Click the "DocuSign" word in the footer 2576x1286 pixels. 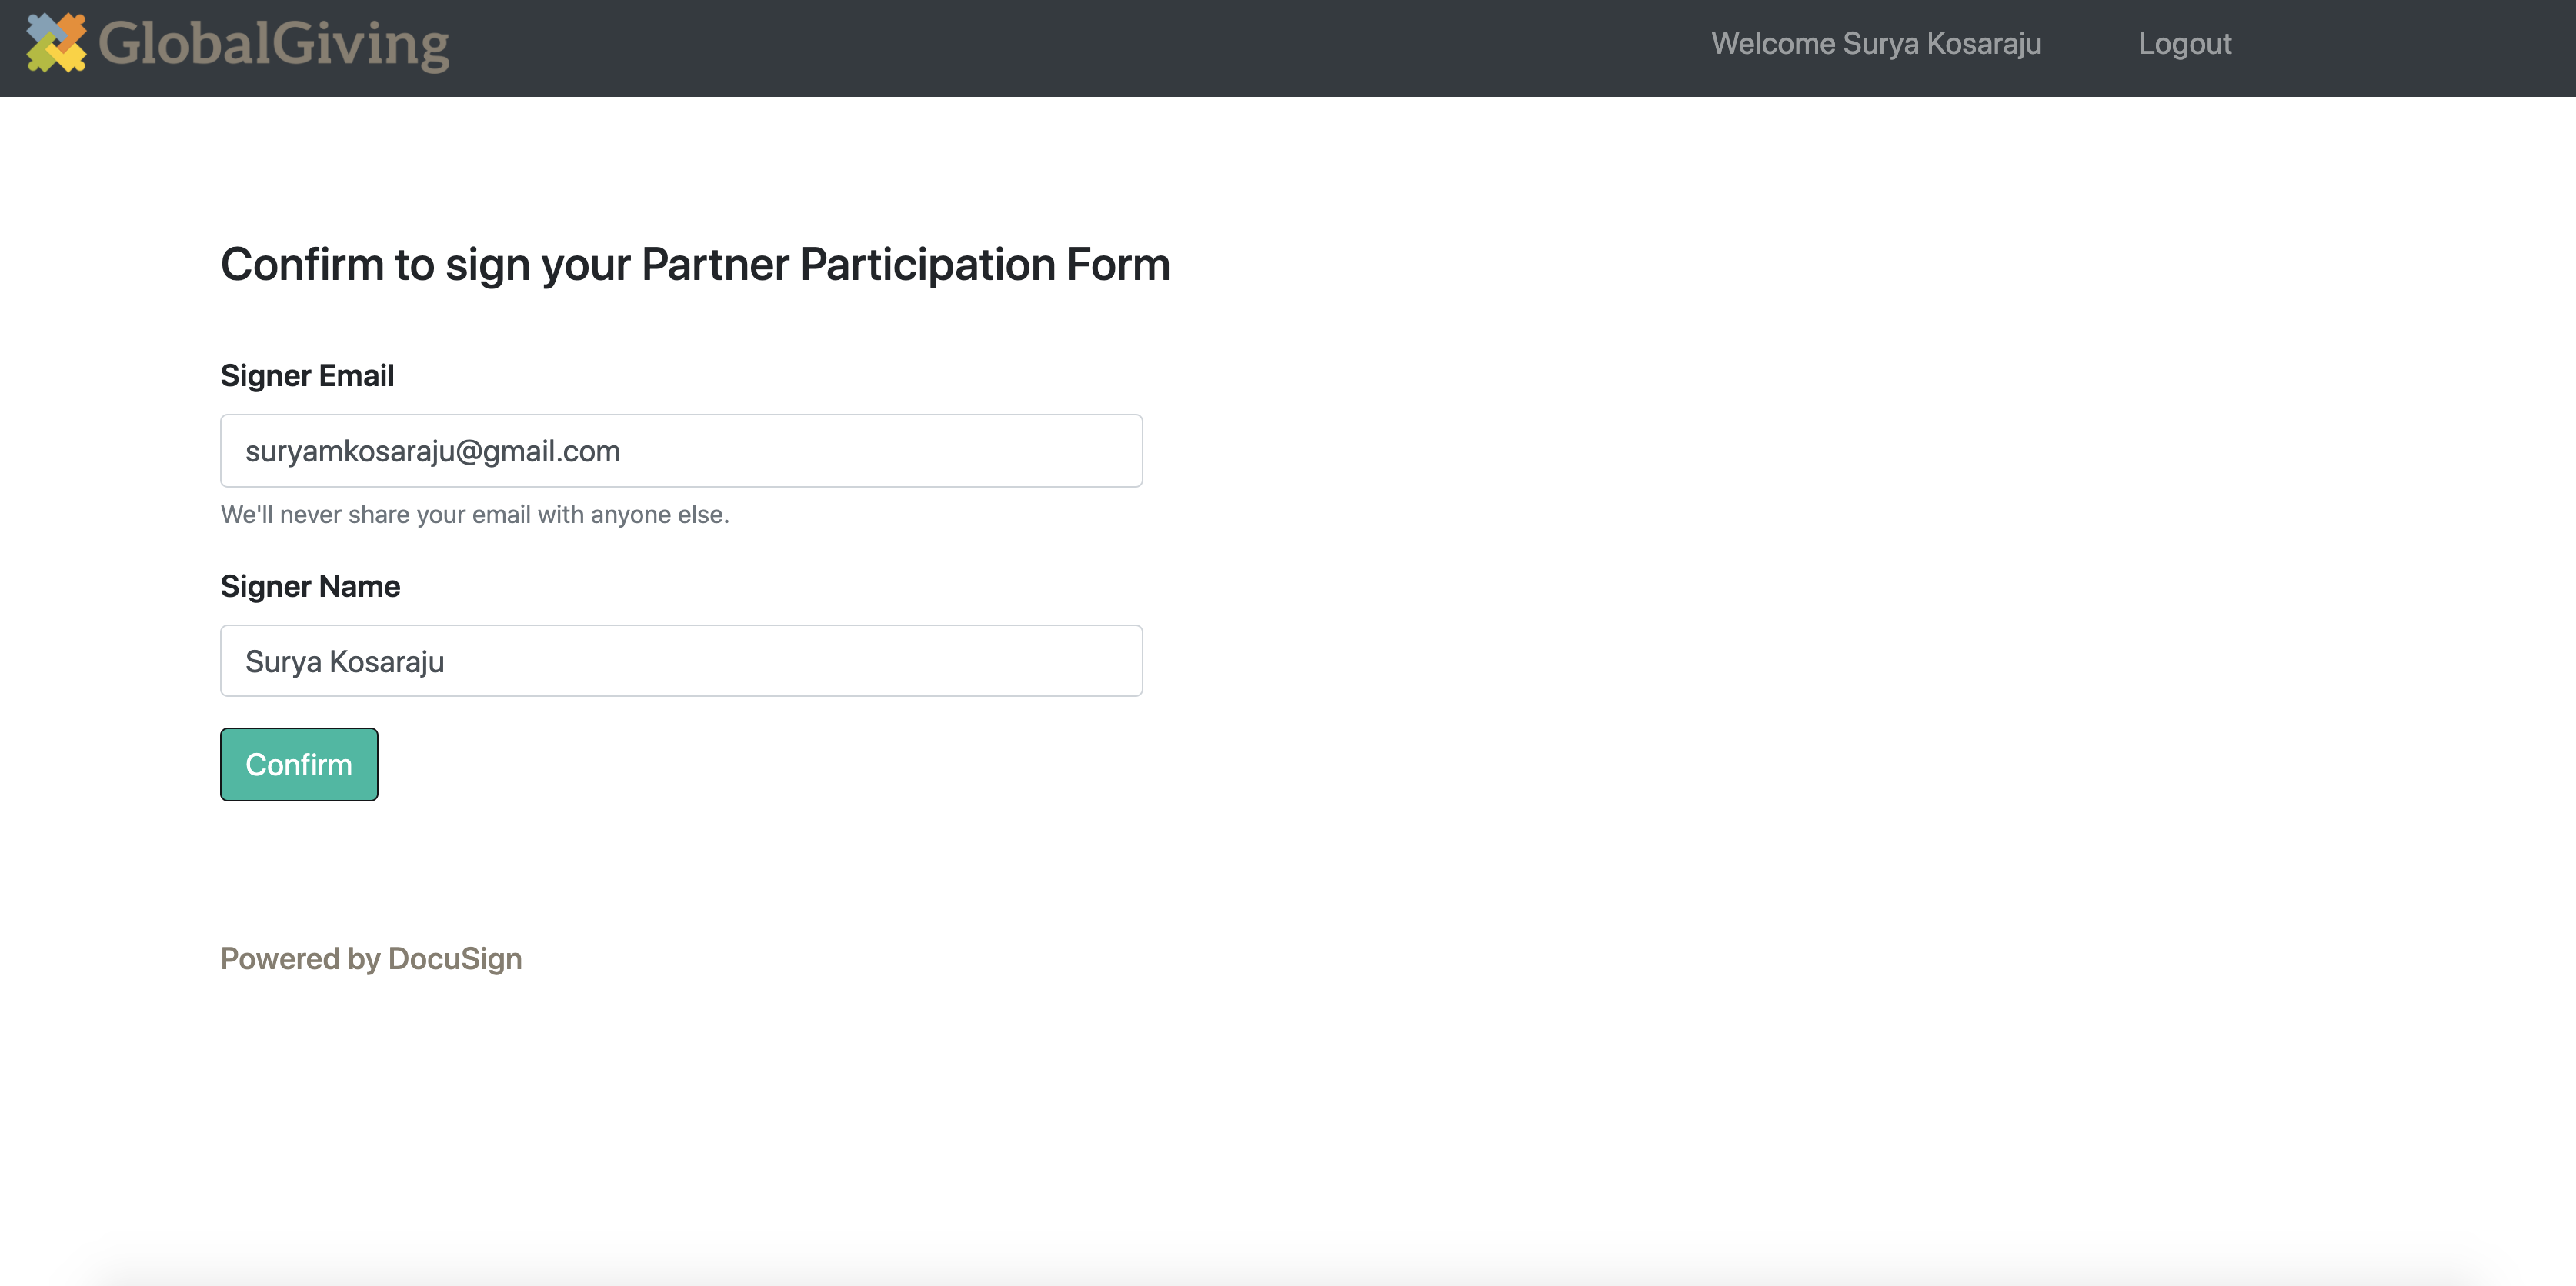coord(455,959)
